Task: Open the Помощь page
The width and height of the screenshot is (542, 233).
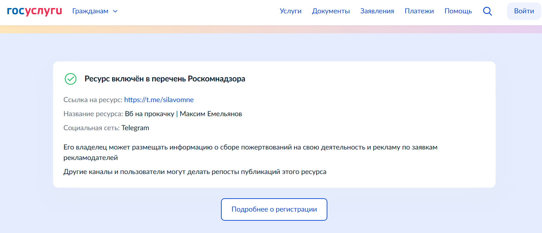Action: [458, 11]
